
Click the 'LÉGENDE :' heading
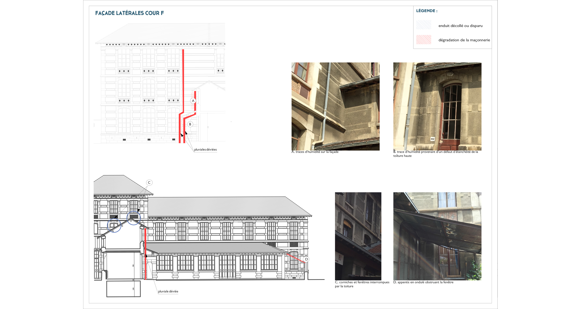[x=426, y=11]
